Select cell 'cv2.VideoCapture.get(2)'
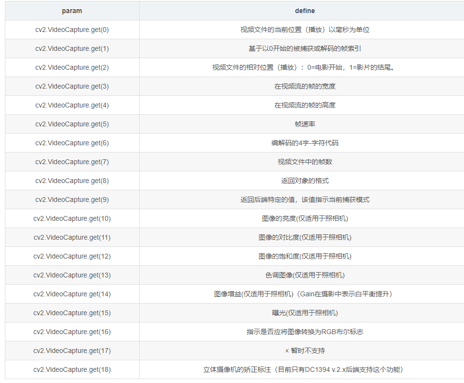464x383 pixels. (x=72, y=68)
